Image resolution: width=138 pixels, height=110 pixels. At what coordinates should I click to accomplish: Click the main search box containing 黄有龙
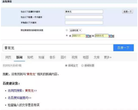(58, 48)
